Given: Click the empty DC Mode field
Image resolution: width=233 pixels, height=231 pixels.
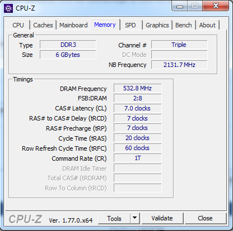Looking at the screenshot, I should coord(179,55).
